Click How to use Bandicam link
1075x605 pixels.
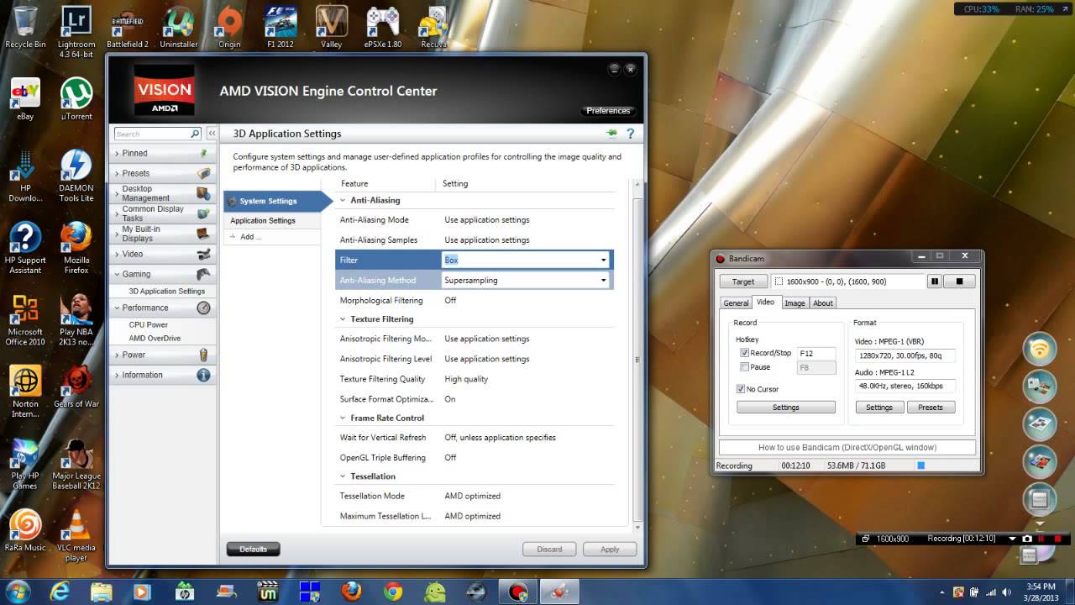point(847,448)
